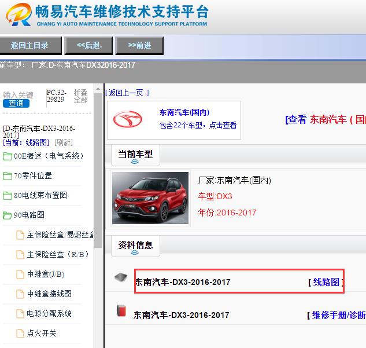Click page icon beside 中继盒(J/B)
The image size is (366, 348).
point(20,274)
